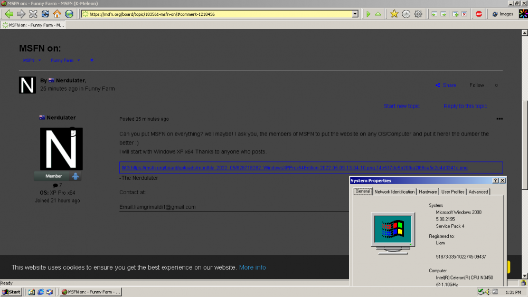Open History with the clock icon
The width and height of the screenshot is (528, 297).
click(406, 14)
